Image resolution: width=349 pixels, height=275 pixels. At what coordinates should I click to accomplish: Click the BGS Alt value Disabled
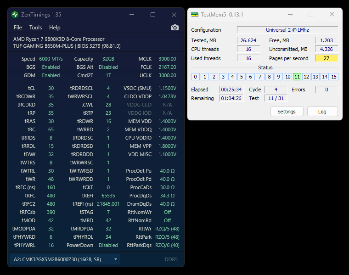point(108,67)
